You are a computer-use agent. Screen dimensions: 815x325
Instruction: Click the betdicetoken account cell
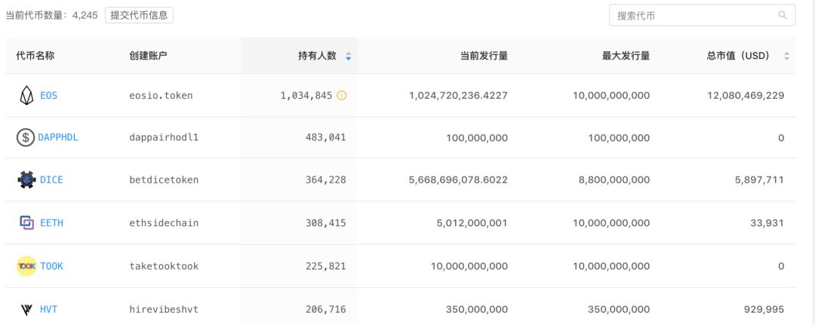tap(164, 179)
